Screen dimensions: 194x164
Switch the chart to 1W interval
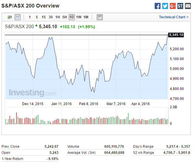pos(79,17)
